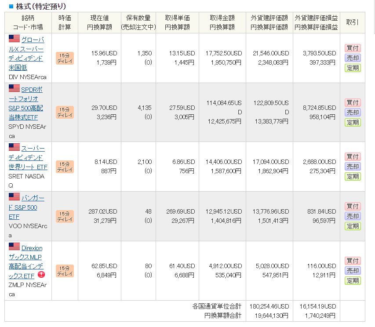This screenshot has height=327, width=375.
Task: Click the 62.85USD current price value
Action: pos(104,266)
